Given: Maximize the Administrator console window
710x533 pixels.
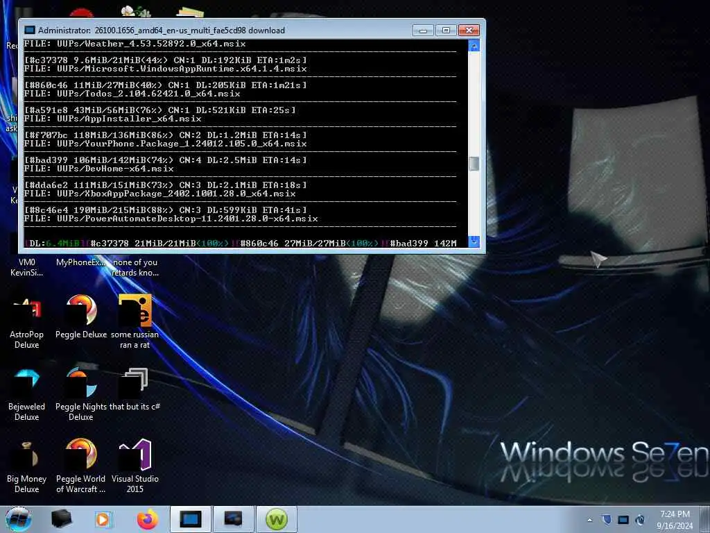Looking at the screenshot, I should (446, 31).
